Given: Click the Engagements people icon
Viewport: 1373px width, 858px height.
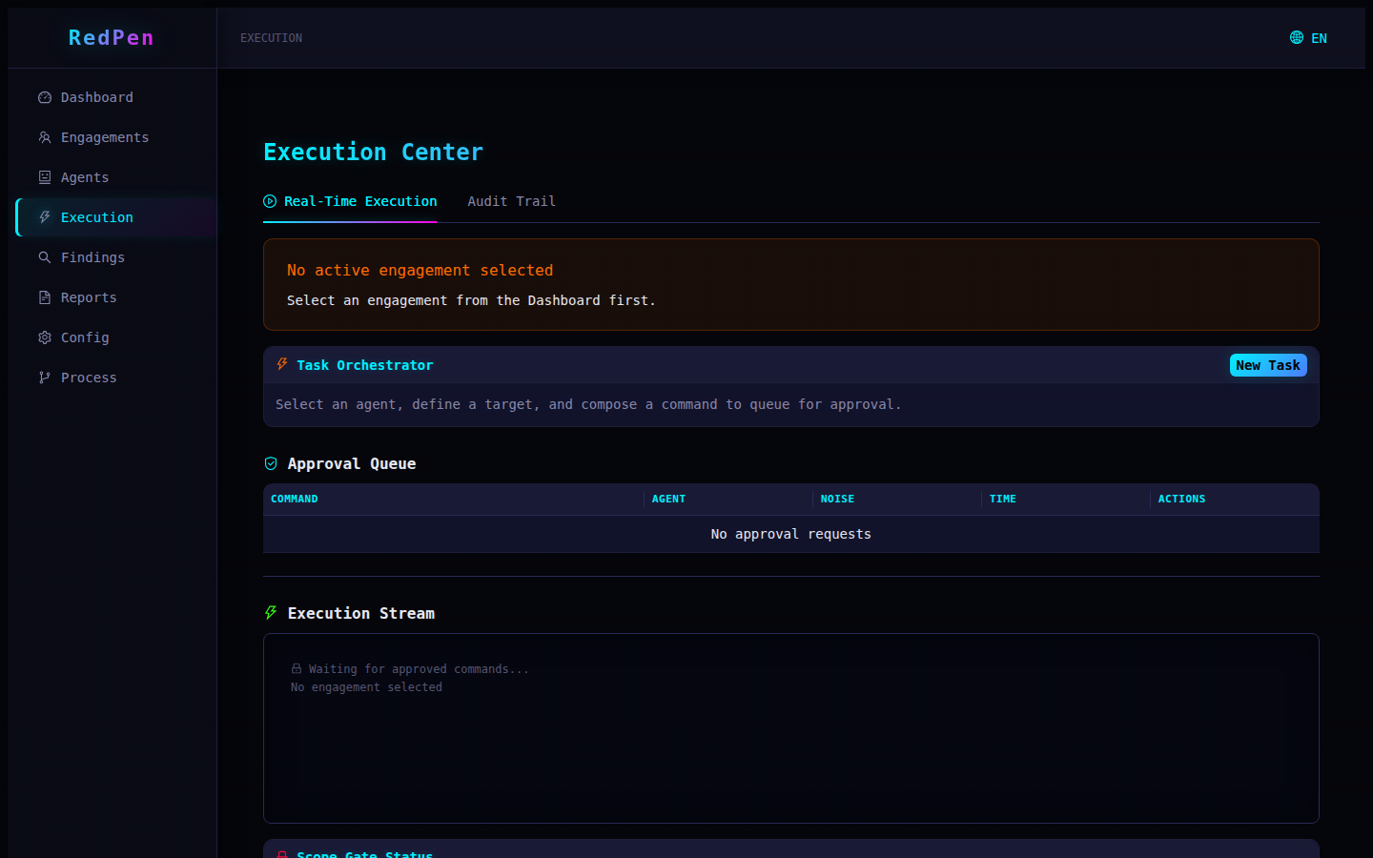Looking at the screenshot, I should coord(45,137).
